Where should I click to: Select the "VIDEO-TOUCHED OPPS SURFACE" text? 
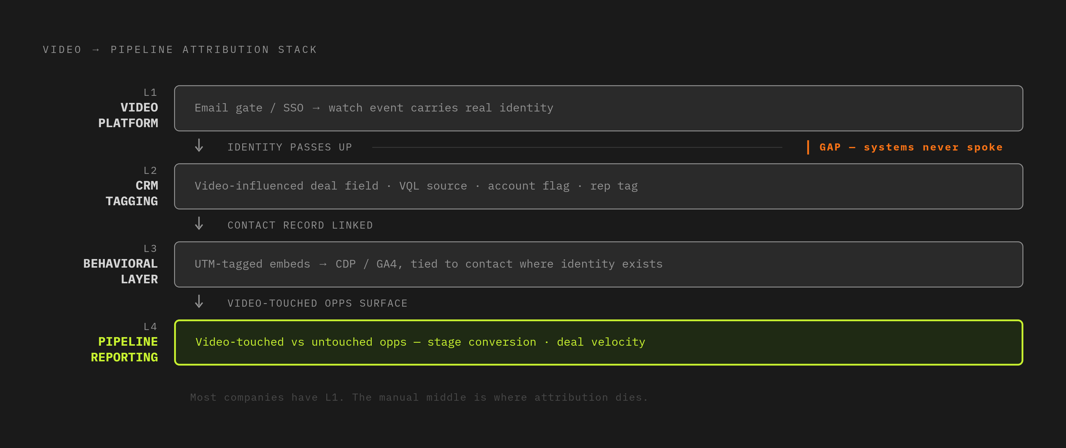(317, 303)
